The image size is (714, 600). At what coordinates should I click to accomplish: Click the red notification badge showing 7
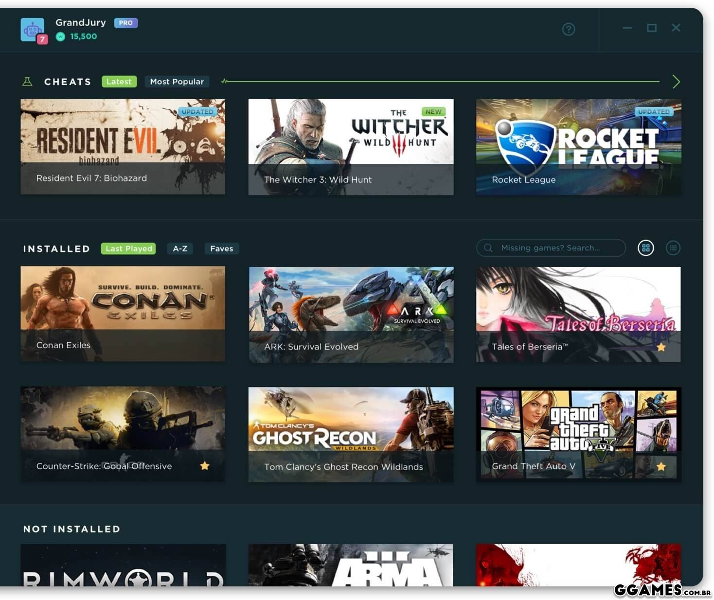pos(43,39)
